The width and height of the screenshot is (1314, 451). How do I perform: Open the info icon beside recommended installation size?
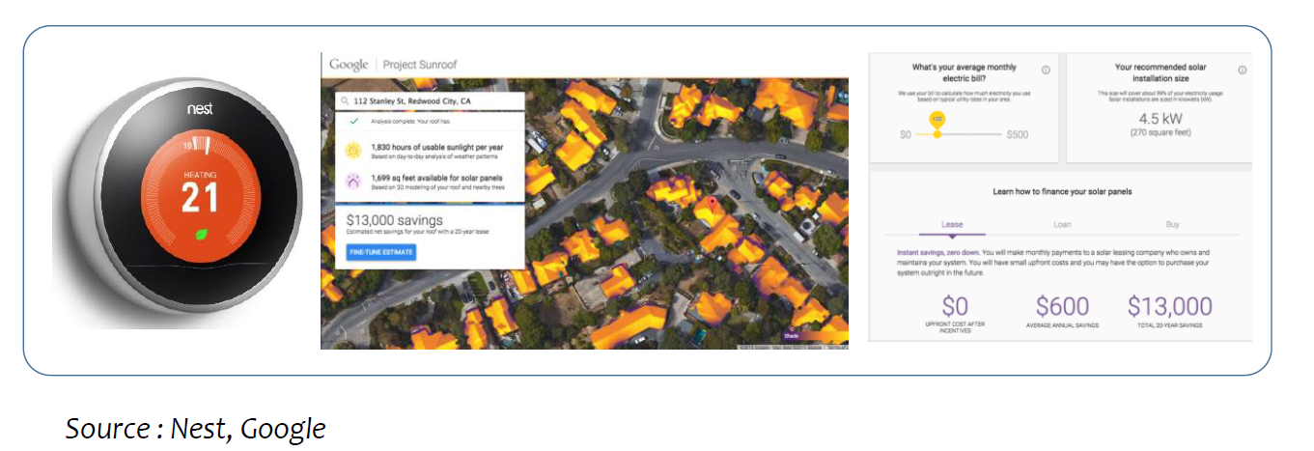(x=1242, y=70)
